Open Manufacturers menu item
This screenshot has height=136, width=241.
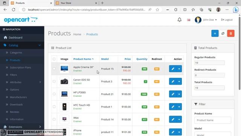(x=22, y=97)
